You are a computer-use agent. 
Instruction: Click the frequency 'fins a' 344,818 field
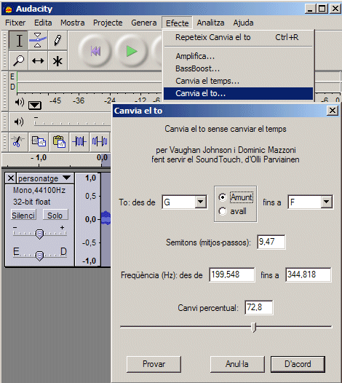309,275
